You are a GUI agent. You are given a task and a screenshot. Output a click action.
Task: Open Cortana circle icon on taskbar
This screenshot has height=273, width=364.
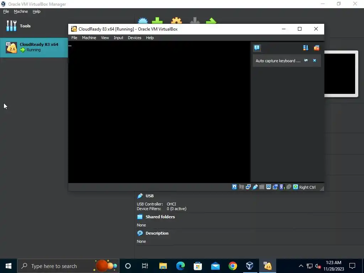coord(128,266)
